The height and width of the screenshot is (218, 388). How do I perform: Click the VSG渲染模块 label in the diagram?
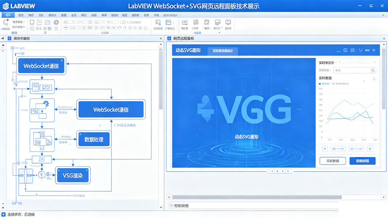(126, 125)
